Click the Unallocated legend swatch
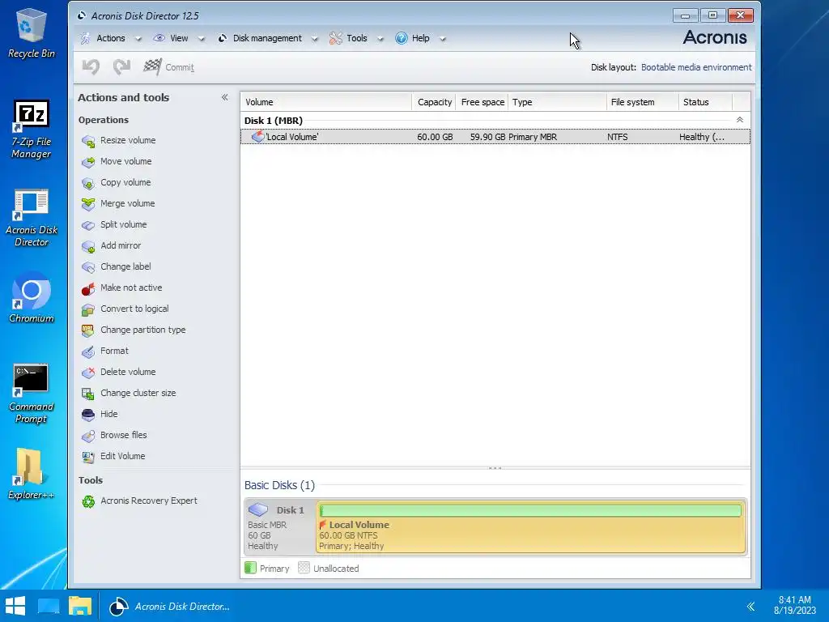This screenshot has width=829, height=622. tap(304, 568)
